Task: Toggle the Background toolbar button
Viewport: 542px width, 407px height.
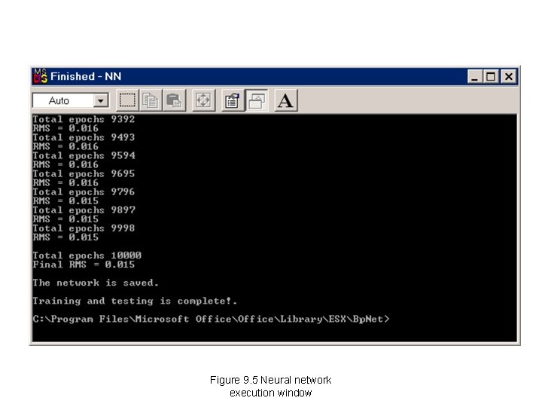Action: click(x=257, y=100)
